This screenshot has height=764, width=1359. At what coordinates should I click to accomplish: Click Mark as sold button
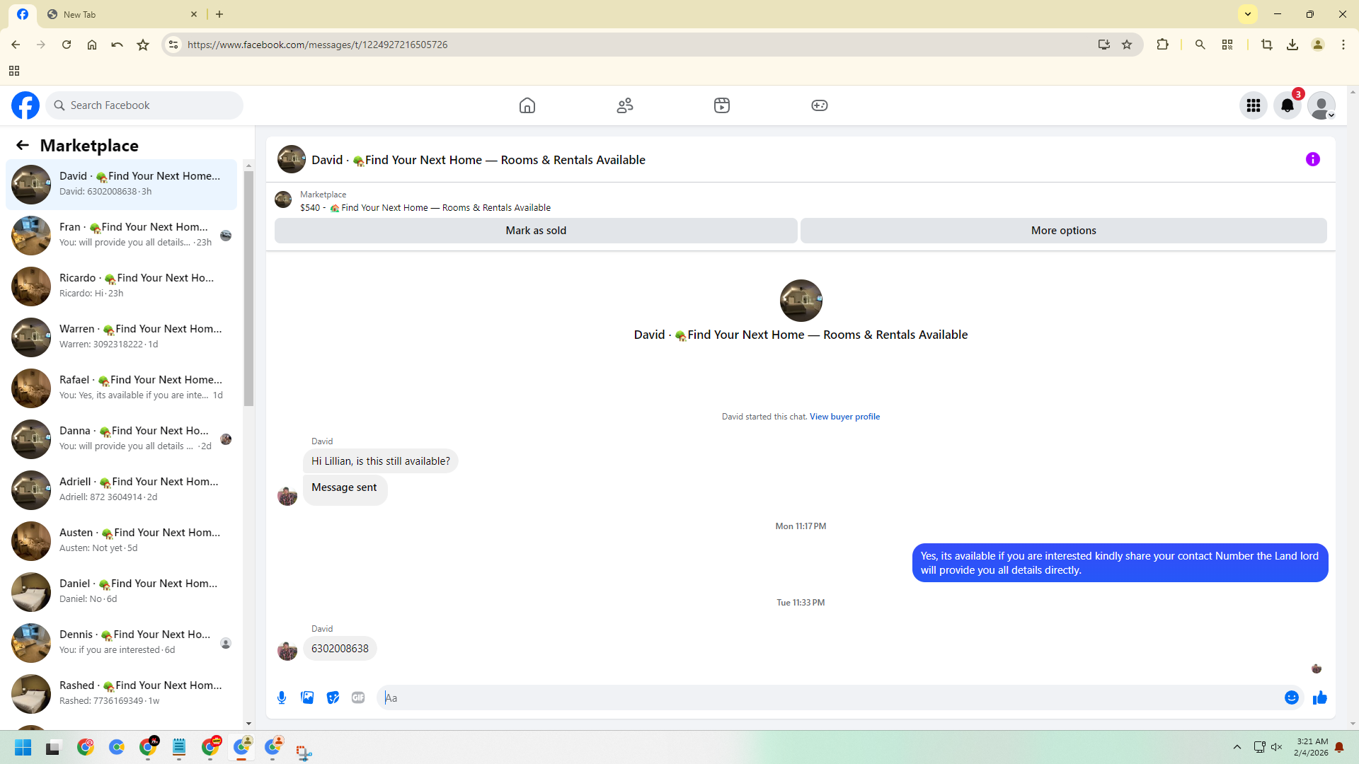tap(536, 231)
